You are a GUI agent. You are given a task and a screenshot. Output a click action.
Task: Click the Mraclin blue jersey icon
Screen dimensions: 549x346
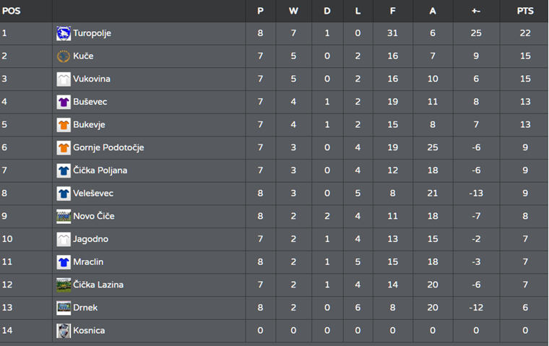pos(64,262)
